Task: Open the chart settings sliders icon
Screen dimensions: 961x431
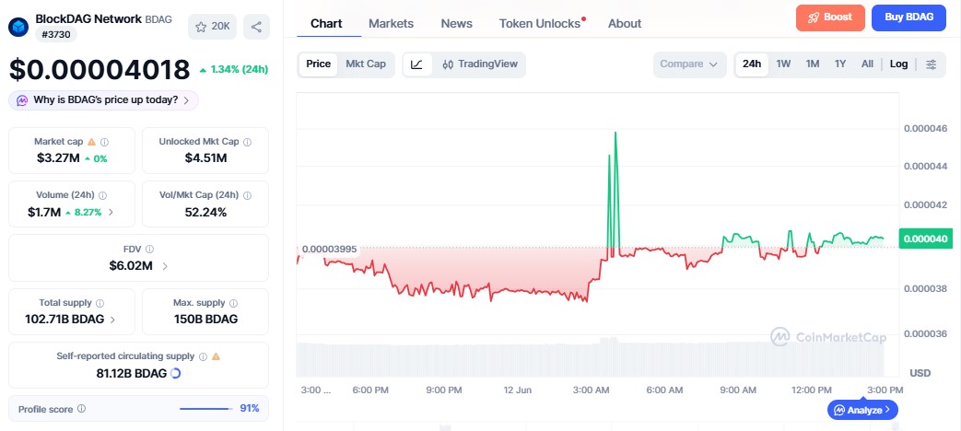Action: 931,64
